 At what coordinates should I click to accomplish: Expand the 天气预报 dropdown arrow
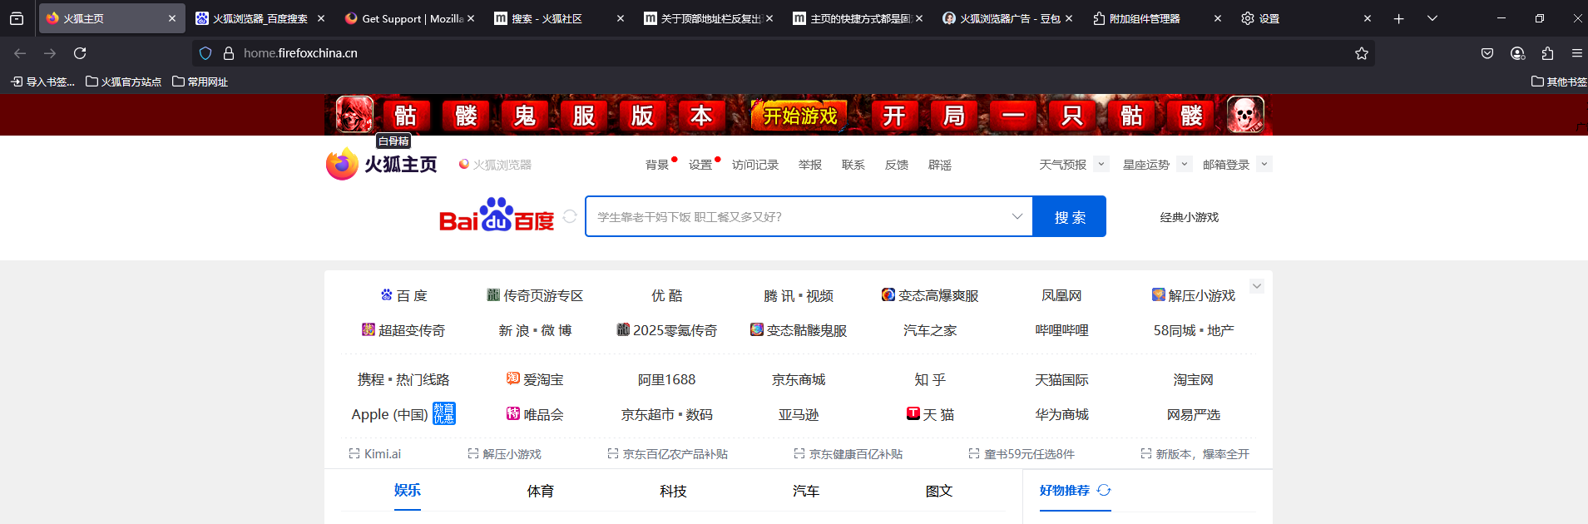click(1101, 164)
